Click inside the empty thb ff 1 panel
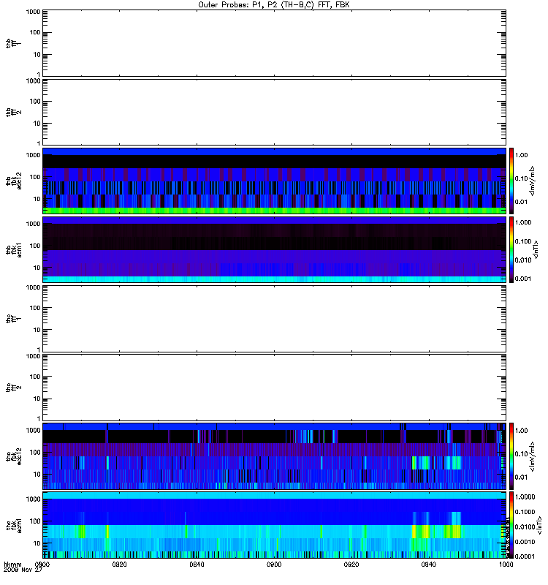 coord(274,43)
